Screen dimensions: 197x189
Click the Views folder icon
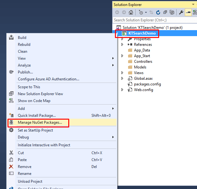(130, 73)
